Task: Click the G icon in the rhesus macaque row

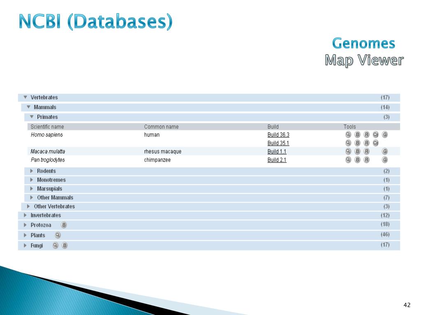Action: 385,151
